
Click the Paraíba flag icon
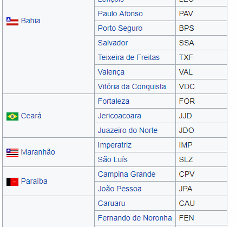click(x=12, y=182)
